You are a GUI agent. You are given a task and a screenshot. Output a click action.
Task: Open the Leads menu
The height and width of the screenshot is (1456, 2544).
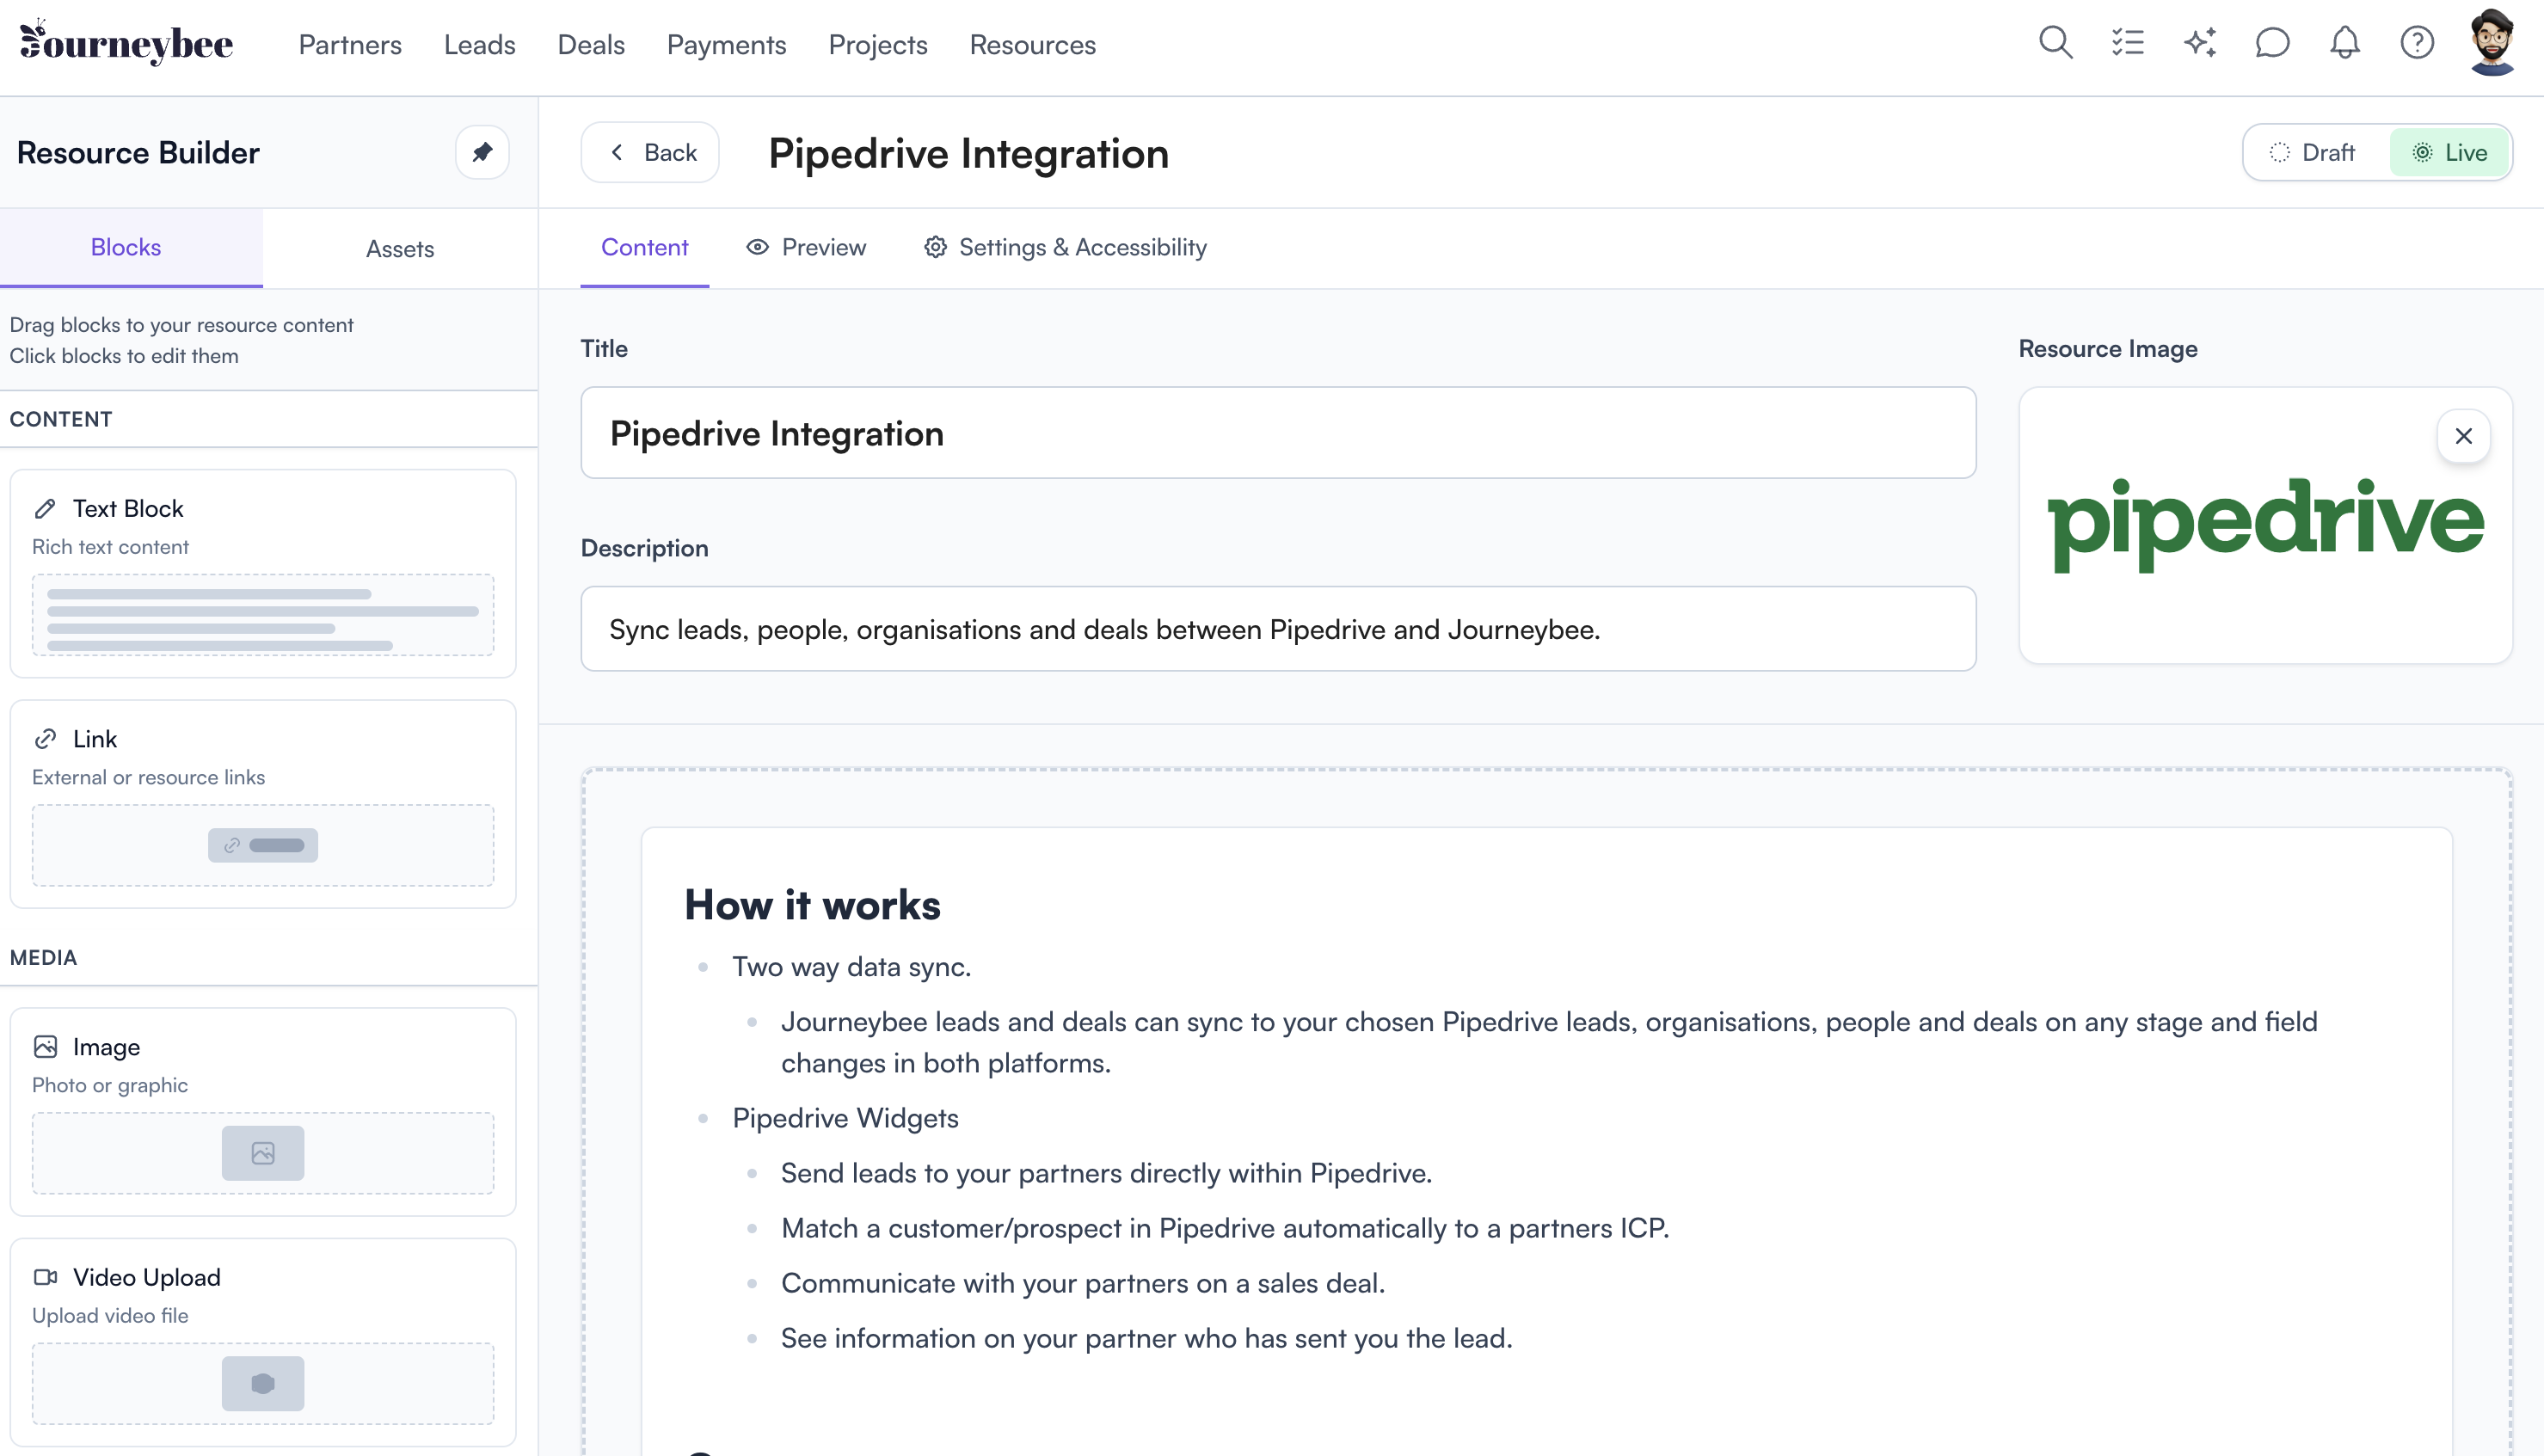(479, 44)
